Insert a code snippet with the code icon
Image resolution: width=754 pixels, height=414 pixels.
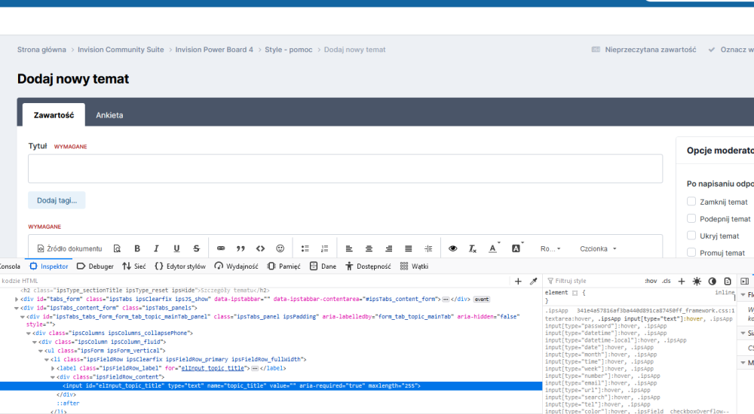tap(261, 248)
